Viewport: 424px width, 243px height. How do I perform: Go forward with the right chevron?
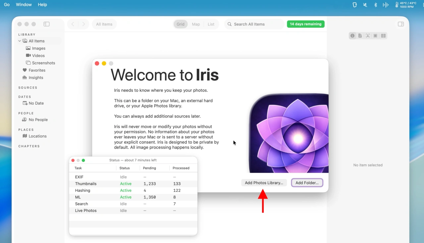pos(83,24)
